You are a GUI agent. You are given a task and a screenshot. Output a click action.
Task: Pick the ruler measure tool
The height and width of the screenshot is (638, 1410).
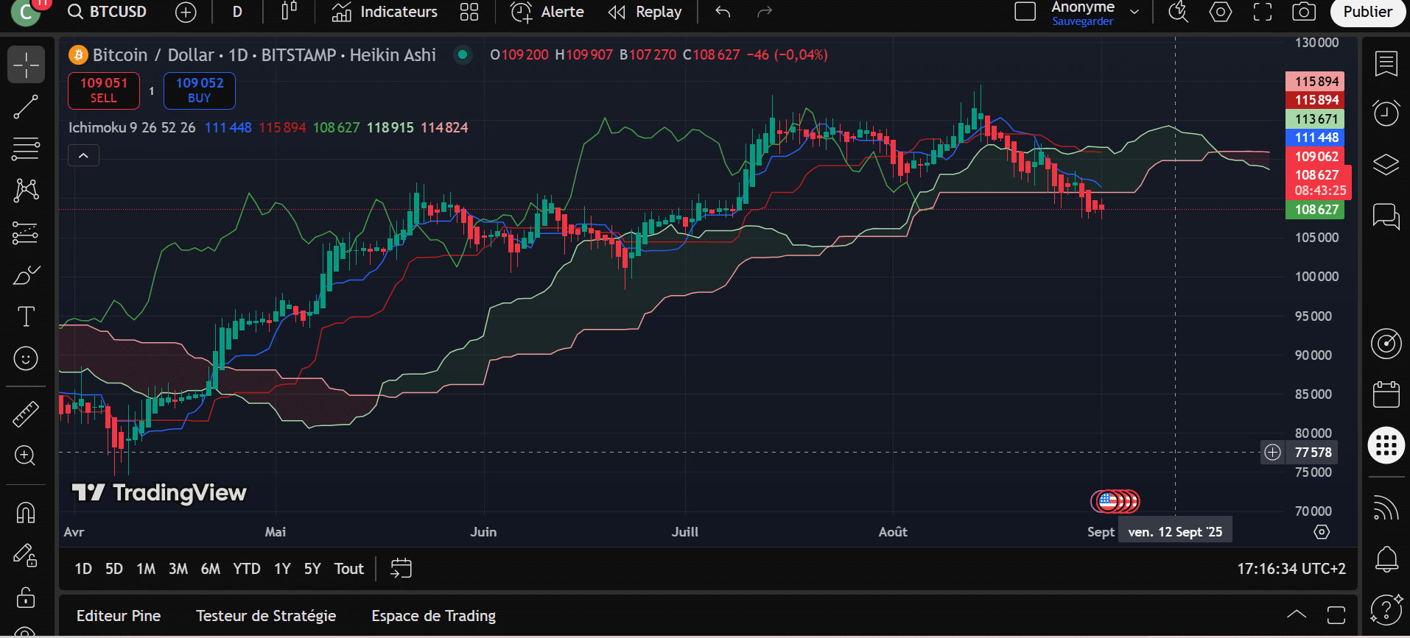(26, 414)
